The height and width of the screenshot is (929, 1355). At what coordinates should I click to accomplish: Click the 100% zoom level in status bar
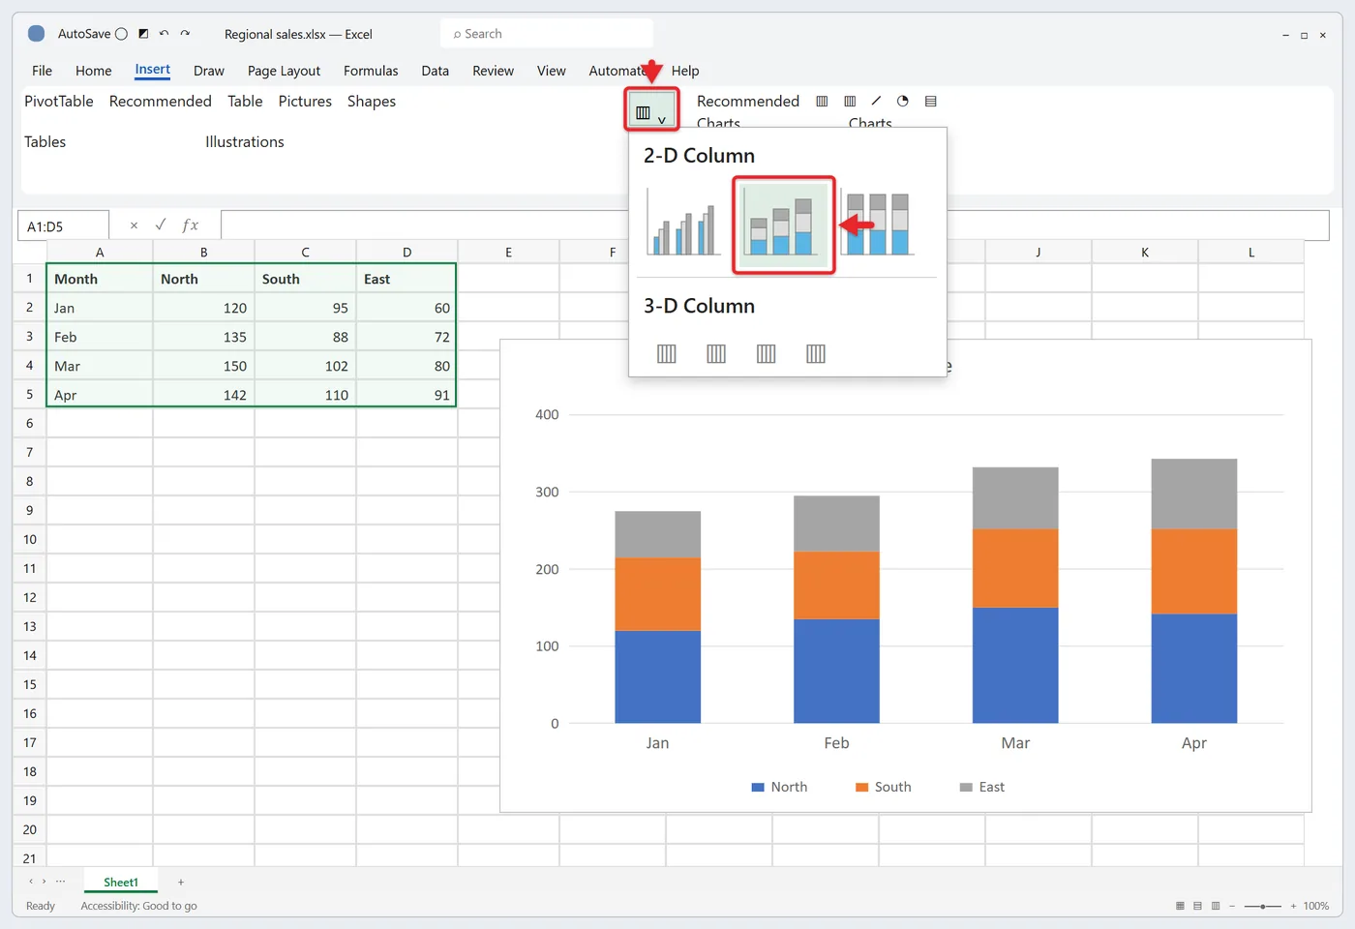[x=1315, y=906]
